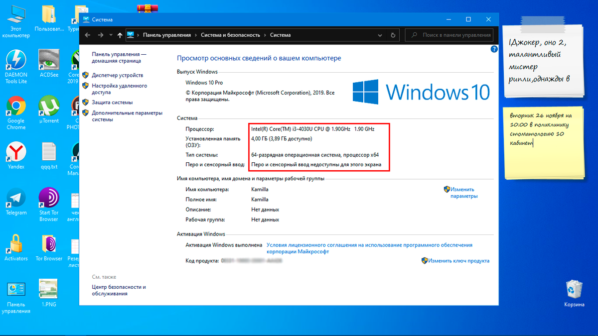Image resolution: width=598 pixels, height=336 pixels.
Task: Select the qqq.txt file on the desktop
Action: tap(49, 155)
